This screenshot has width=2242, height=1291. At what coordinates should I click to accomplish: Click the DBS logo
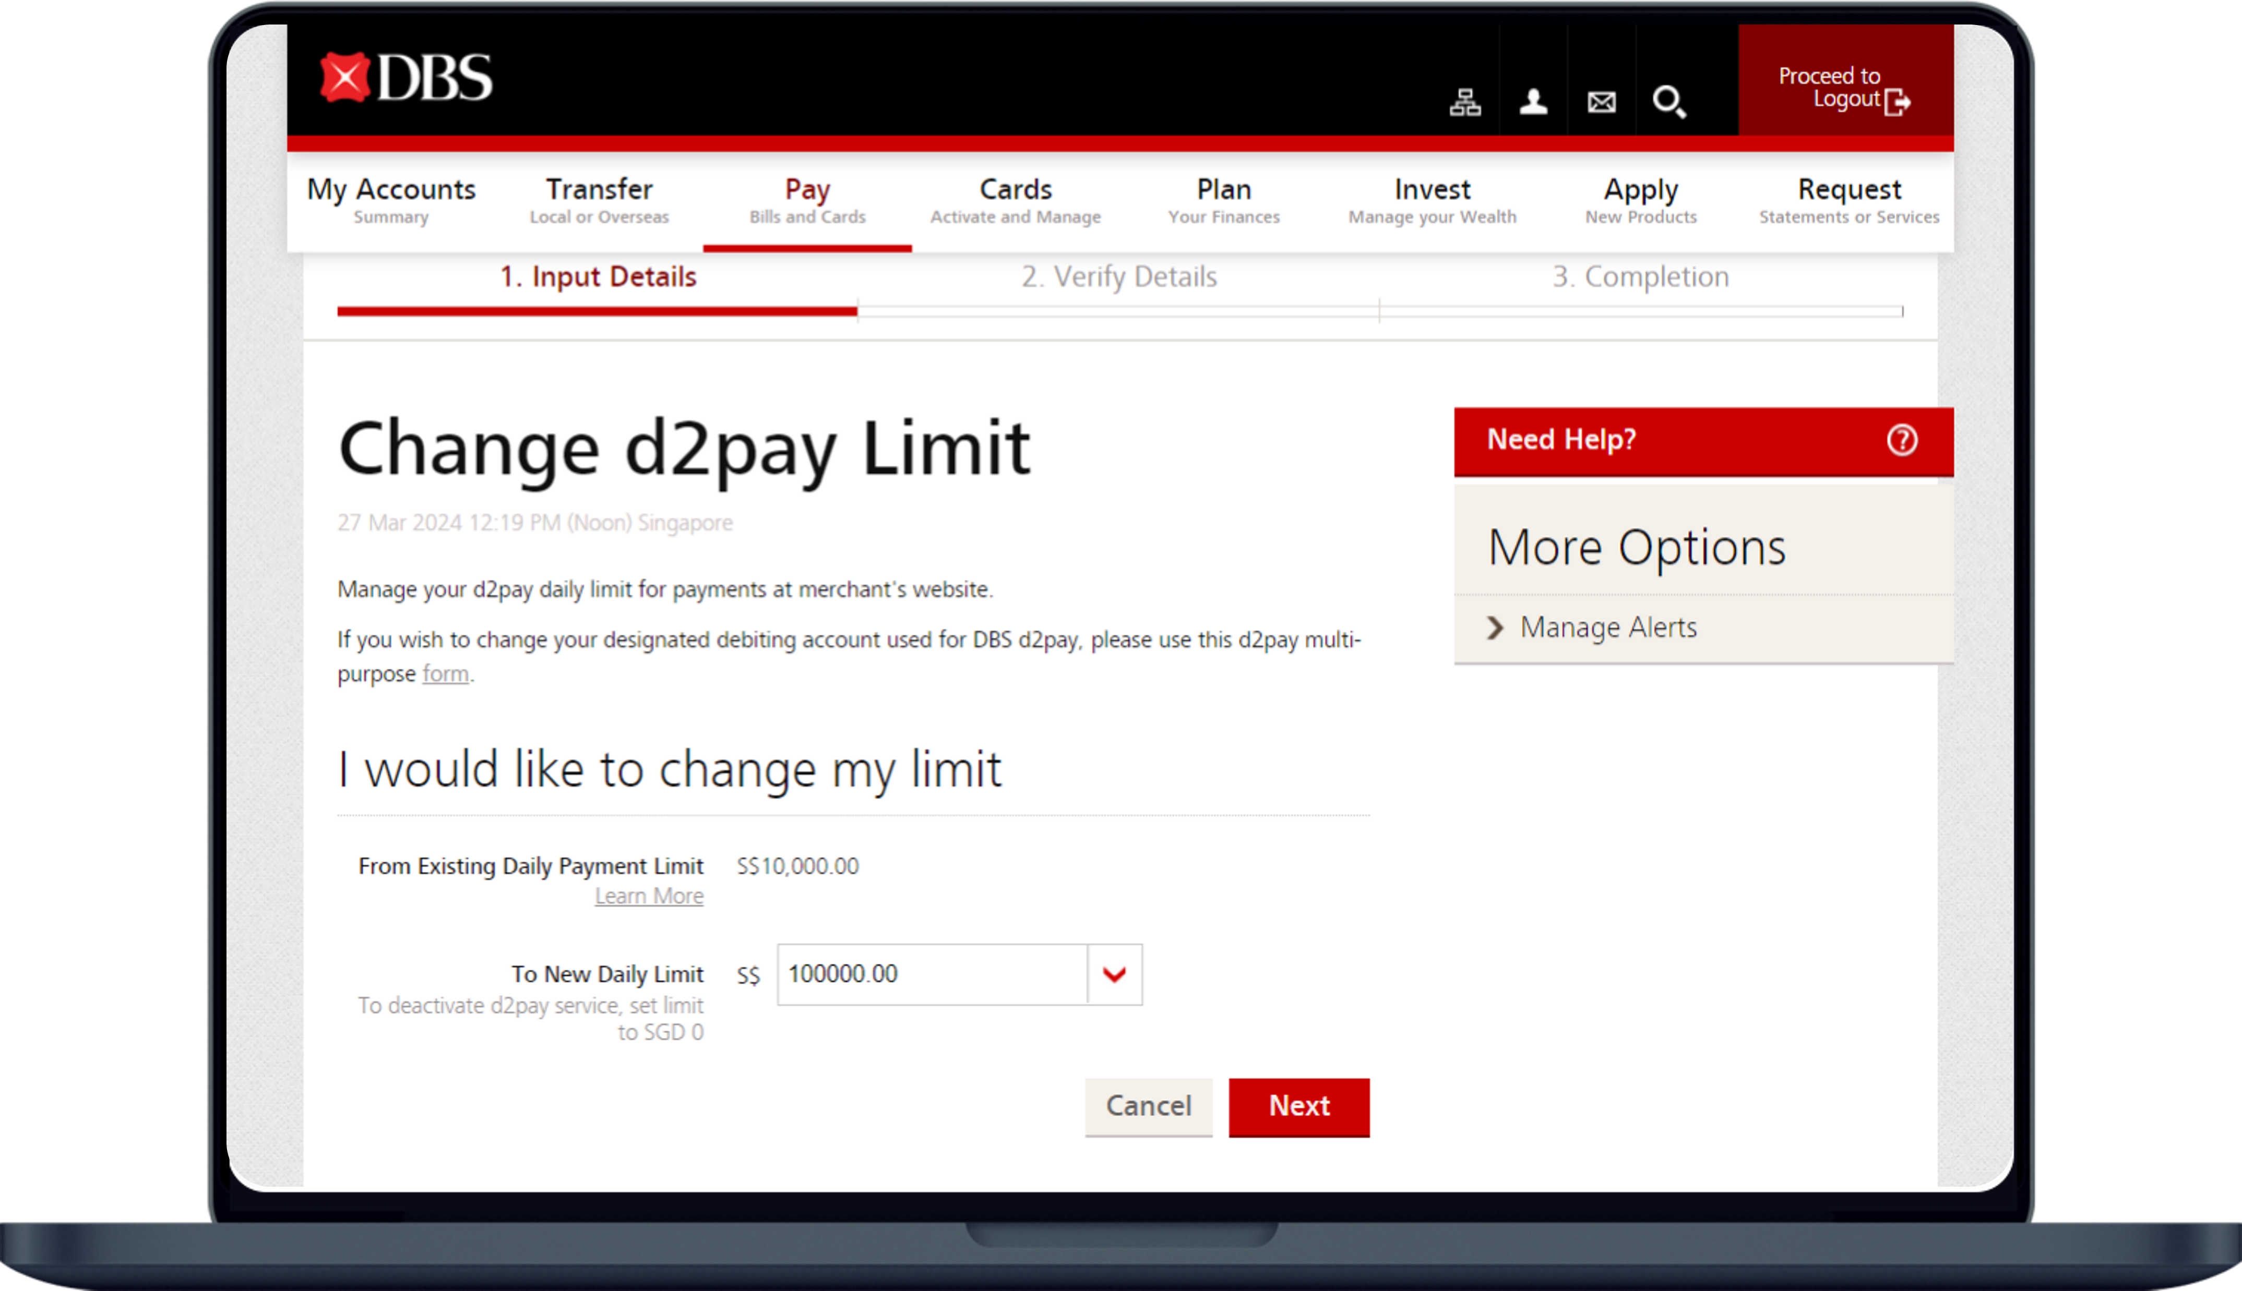click(406, 78)
